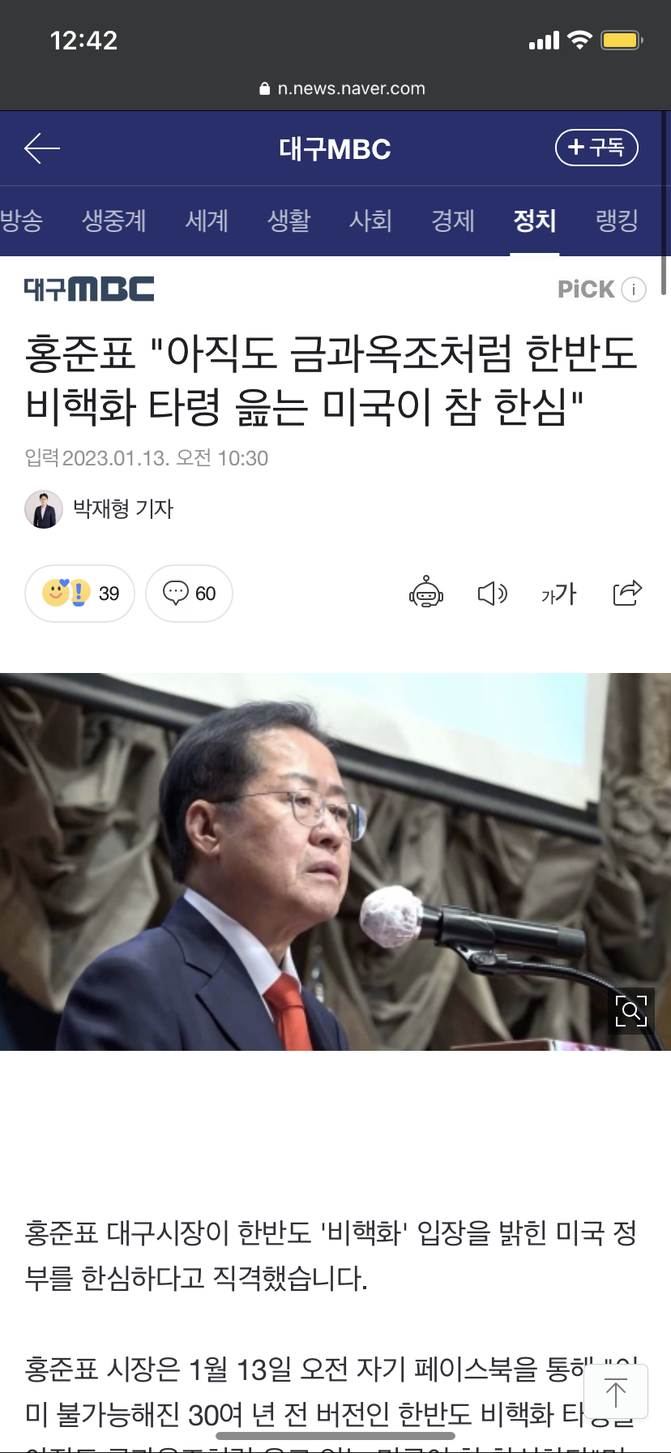The image size is (671, 1453).
Task: Subscribe with the +구독 button
Action: [596, 148]
